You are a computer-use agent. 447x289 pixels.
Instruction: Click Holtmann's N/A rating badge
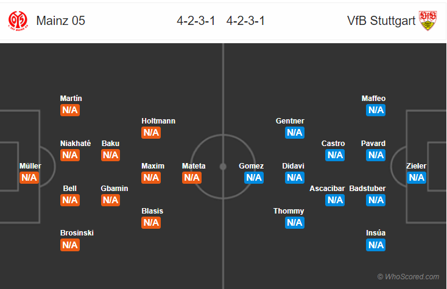coord(151,133)
